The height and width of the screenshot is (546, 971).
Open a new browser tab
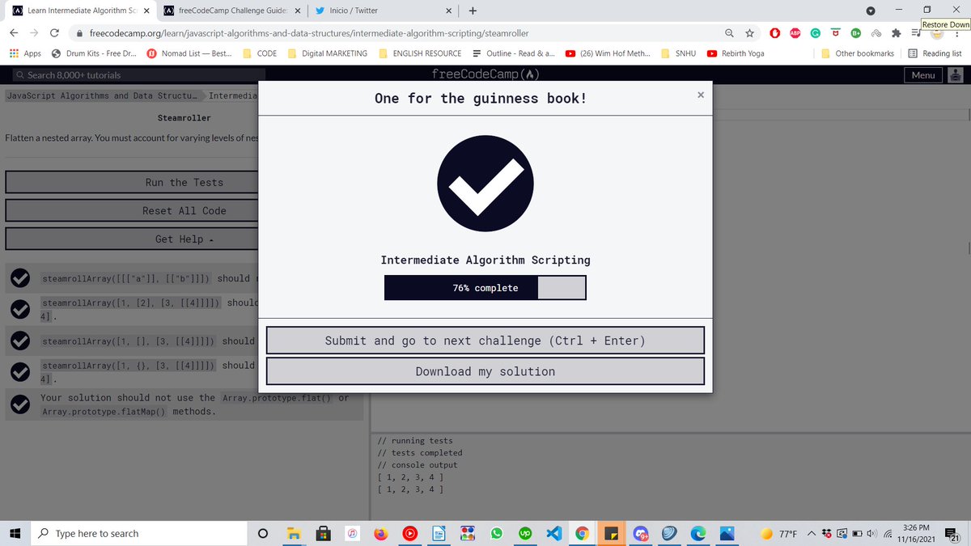pyautogui.click(x=473, y=11)
